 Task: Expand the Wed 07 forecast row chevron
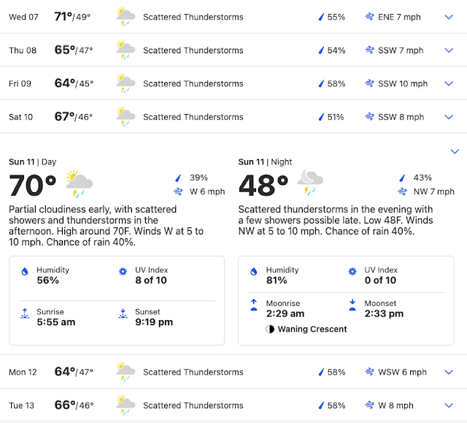tap(449, 17)
